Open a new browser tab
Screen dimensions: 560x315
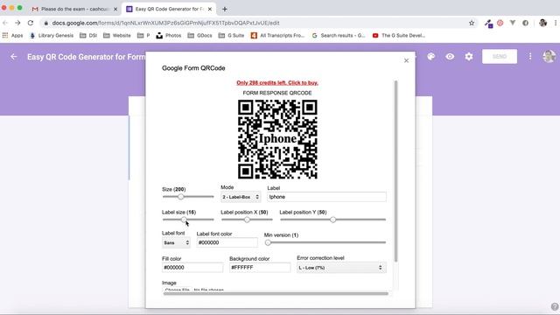point(225,9)
